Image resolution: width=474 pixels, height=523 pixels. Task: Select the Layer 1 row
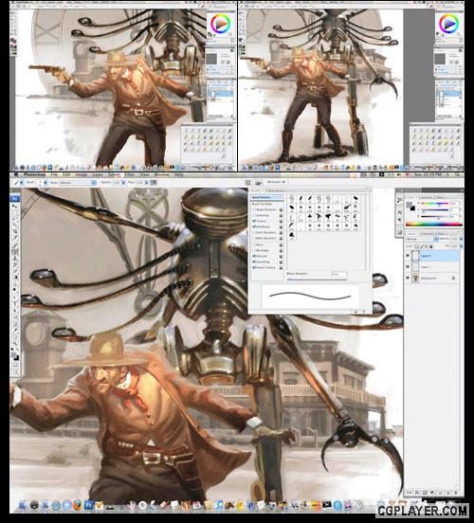[432, 267]
